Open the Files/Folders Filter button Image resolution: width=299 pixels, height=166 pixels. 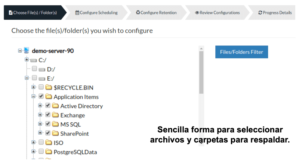[x=241, y=52]
